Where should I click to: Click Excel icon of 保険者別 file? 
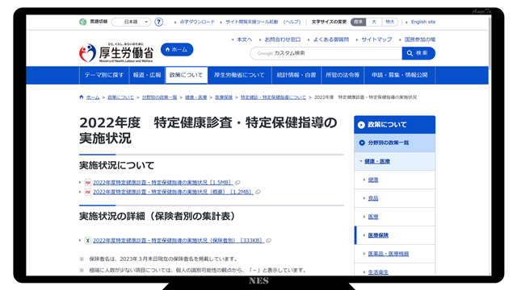(x=88, y=241)
